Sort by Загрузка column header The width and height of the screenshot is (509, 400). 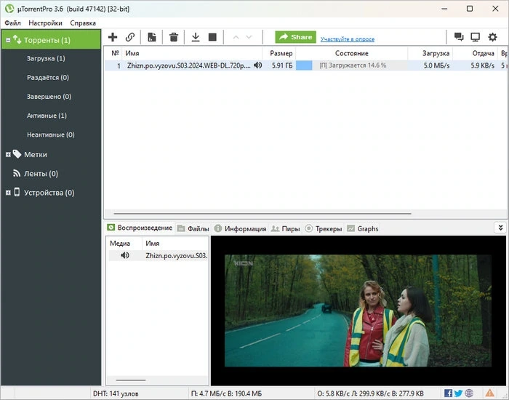[x=430, y=53]
